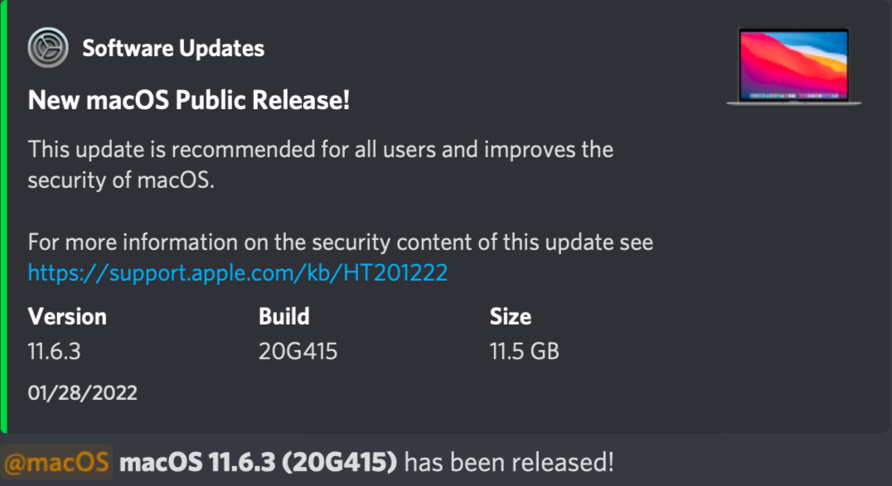Open the support.apple.com HT201222 link
This screenshot has height=486, width=892.
point(238,272)
